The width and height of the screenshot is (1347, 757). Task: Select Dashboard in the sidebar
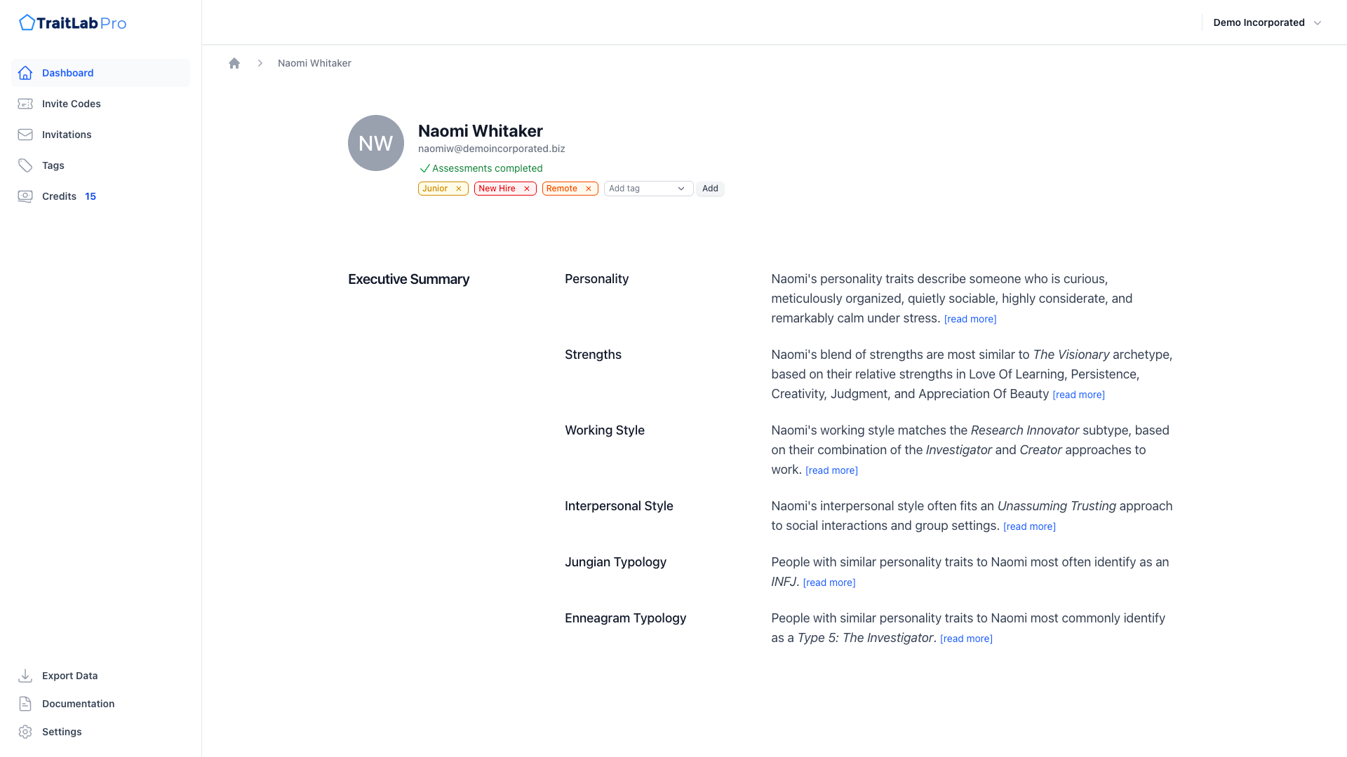(67, 73)
